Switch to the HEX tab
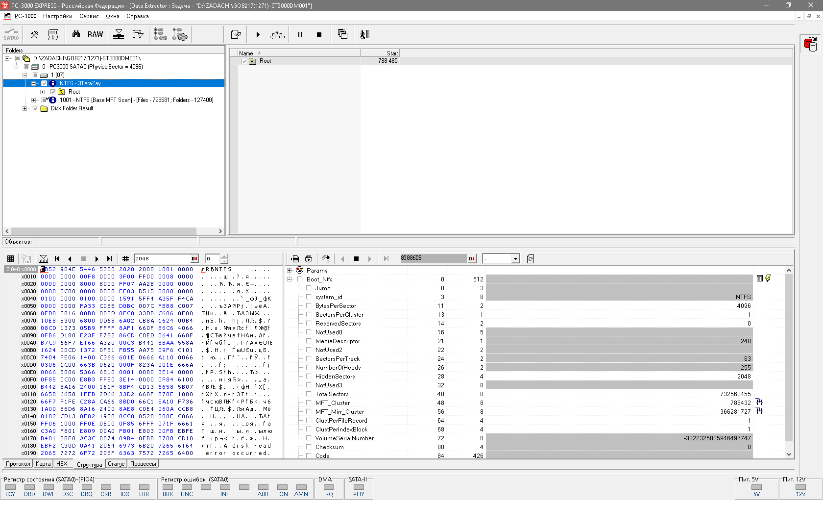 tap(62, 464)
